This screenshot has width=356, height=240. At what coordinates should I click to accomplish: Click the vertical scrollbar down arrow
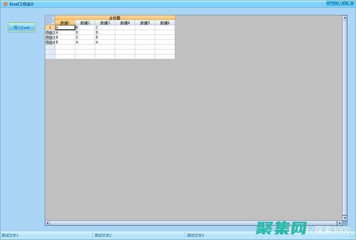[x=345, y=217]
